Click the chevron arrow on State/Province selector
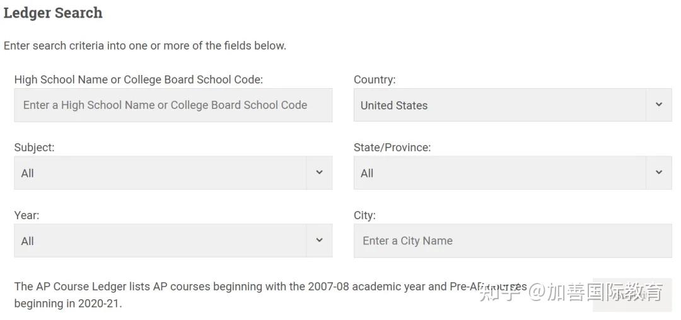This screenshot has height=320, width=681. [659, 173]
